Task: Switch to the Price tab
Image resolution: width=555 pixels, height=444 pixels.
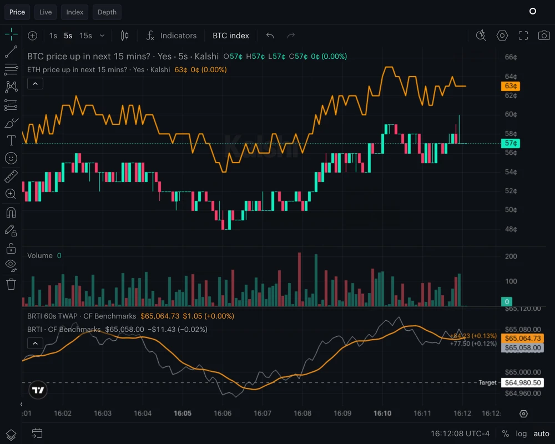Action: (17, 12)
